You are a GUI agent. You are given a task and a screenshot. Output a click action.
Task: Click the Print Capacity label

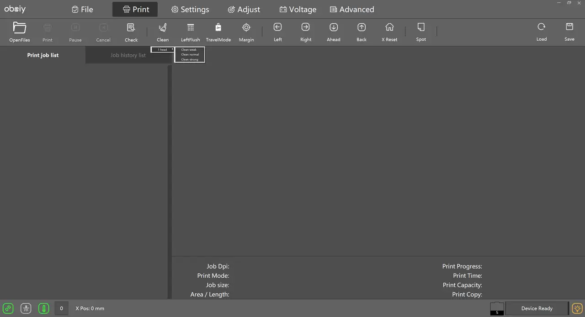[x=463, y=285]
